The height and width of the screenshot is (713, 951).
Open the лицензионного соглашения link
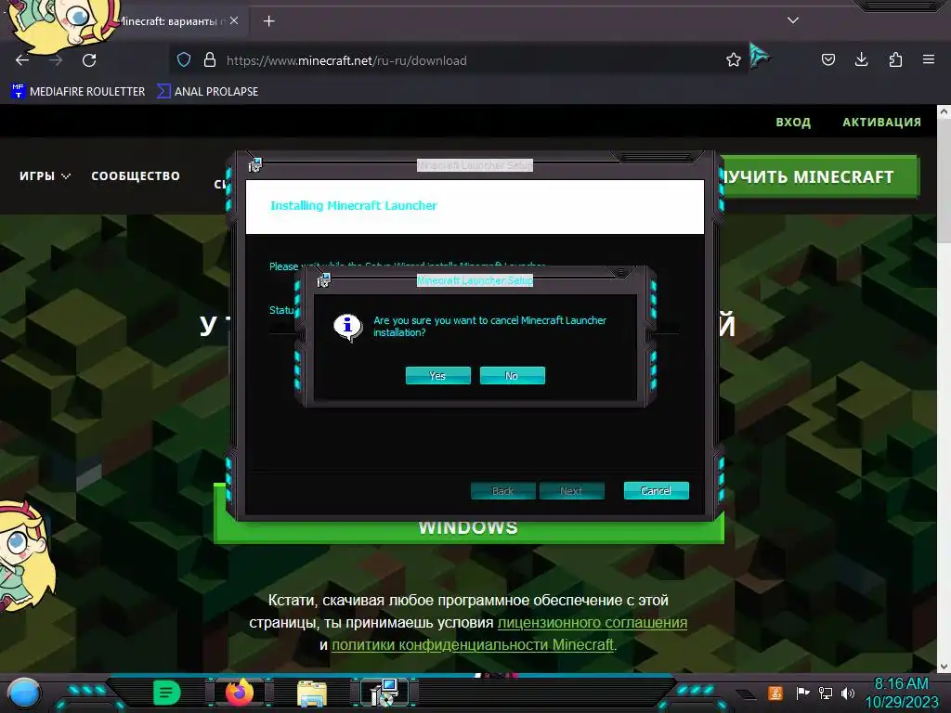point(592,623)
